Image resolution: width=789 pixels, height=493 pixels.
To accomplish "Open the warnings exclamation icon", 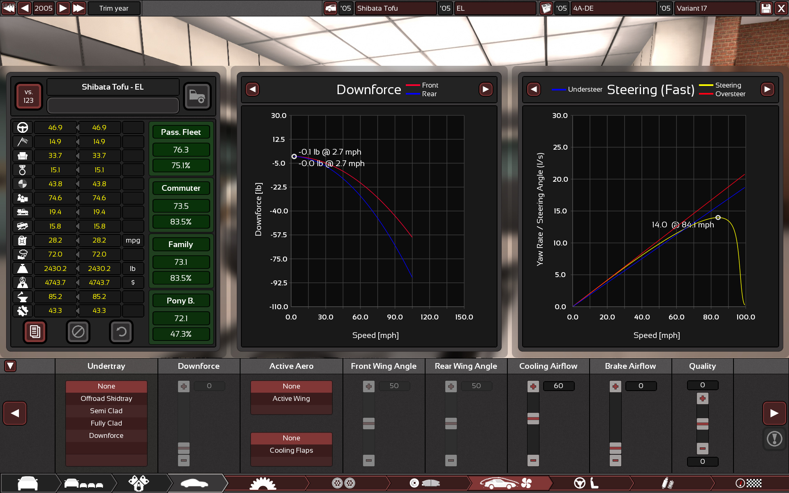I will (774, 439).
